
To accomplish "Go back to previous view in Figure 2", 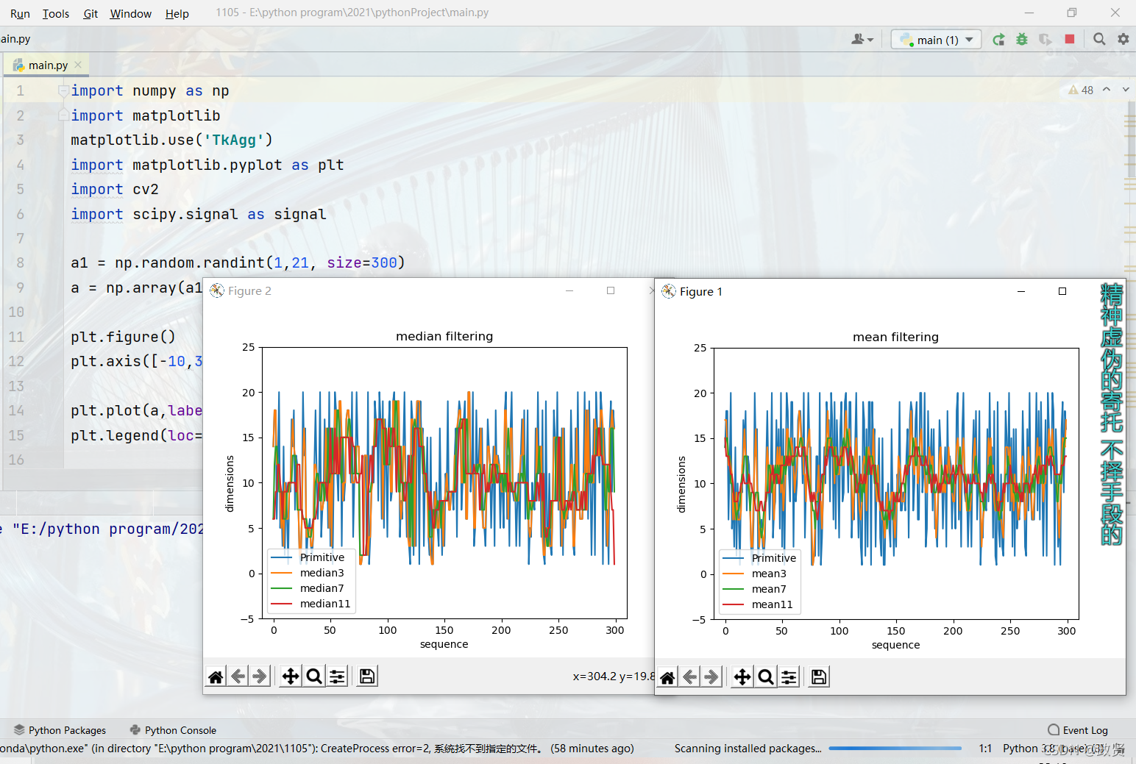I will pos(237,676).
